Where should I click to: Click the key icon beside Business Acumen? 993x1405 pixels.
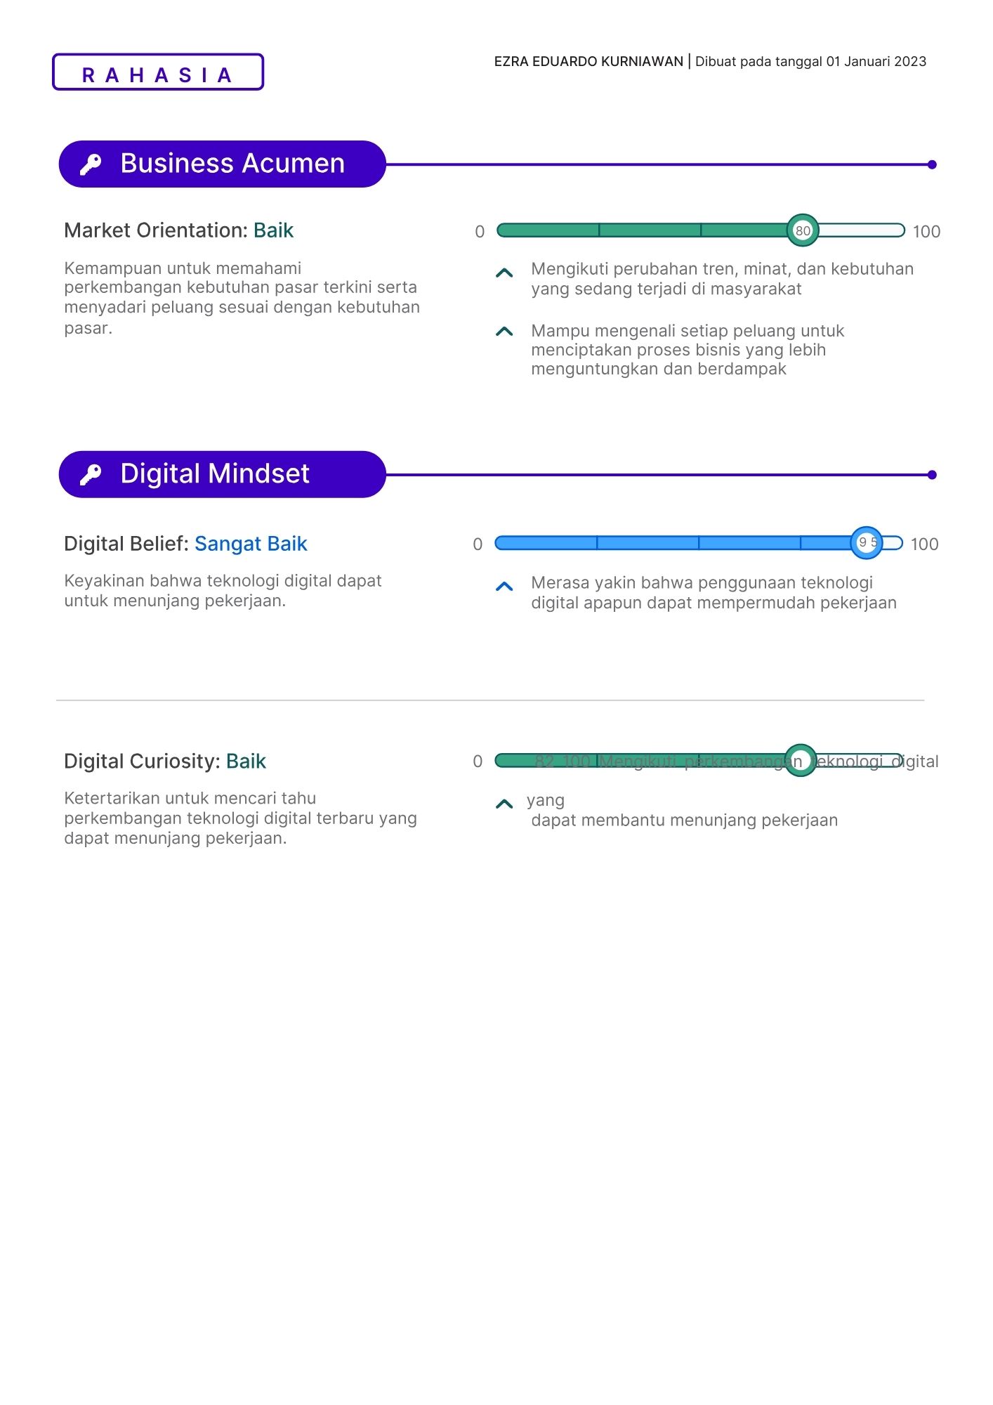point(91,164)
